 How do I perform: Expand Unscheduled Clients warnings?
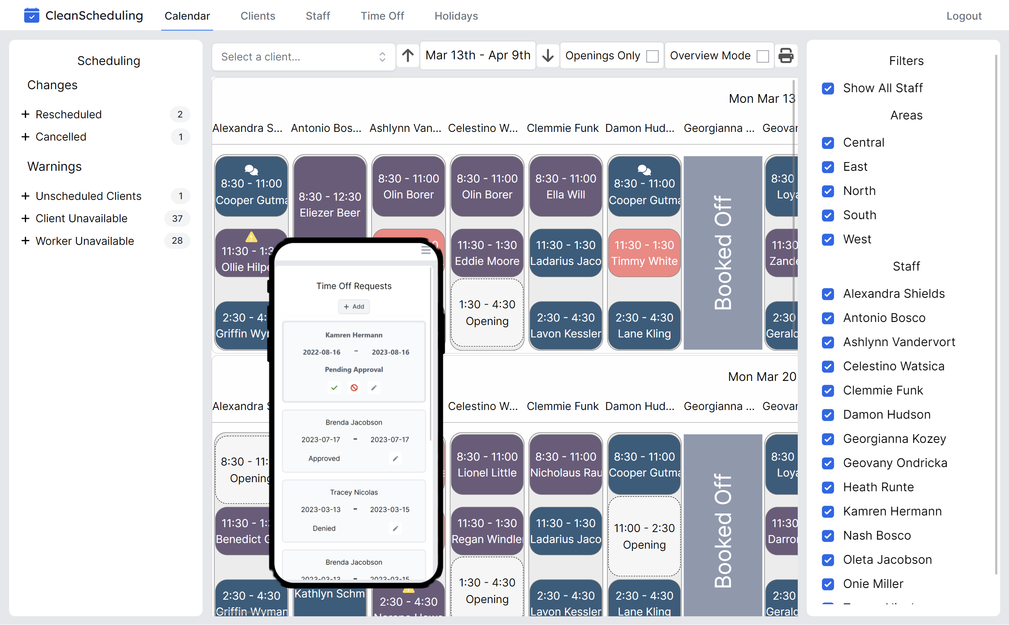tap(25, 195)
